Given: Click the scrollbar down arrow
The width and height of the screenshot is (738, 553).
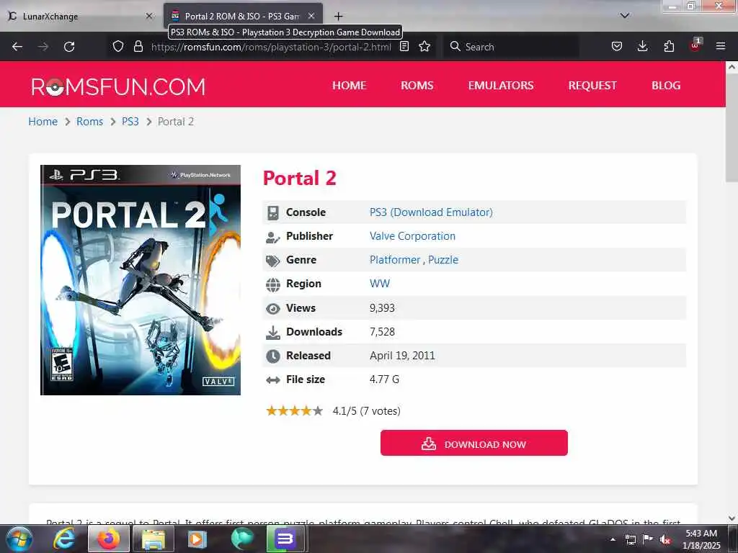Looking at the screenshot, I should pos(732,518).
